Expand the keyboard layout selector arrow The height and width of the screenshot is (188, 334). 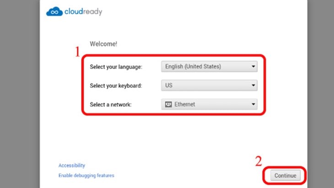(253, 86)
